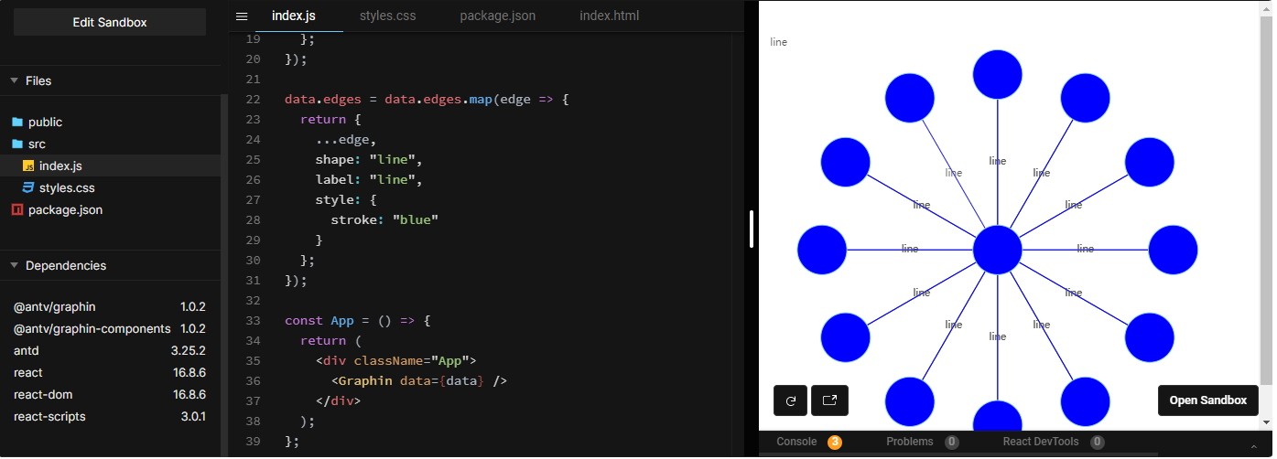The height and width of the screenshot is (459, 1277).
Task: Click the JS file icon for index.js
Action: (28, 165)
